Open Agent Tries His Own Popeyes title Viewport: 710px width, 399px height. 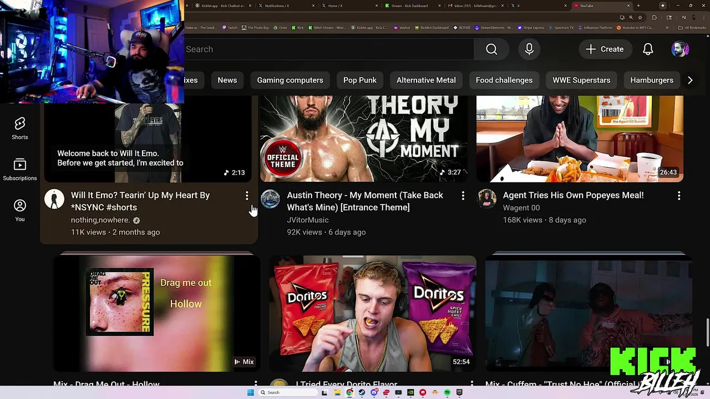click(574, 195)
